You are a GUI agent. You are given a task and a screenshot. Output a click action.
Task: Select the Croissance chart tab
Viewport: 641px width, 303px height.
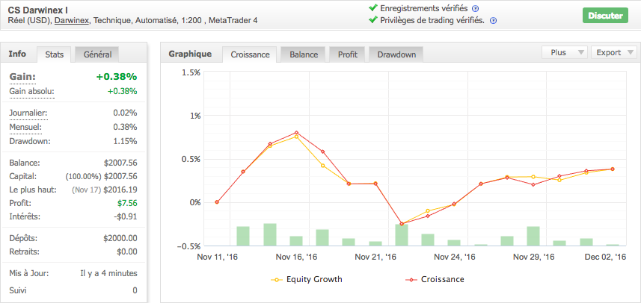coord(250,54)
